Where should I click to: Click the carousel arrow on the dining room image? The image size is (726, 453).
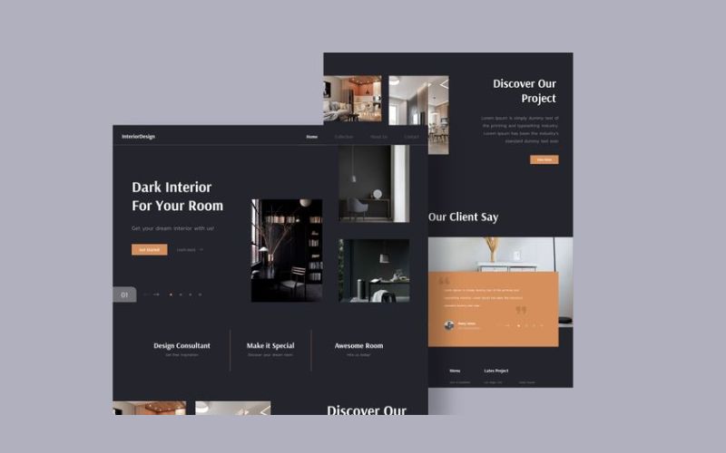coord(443,84)
